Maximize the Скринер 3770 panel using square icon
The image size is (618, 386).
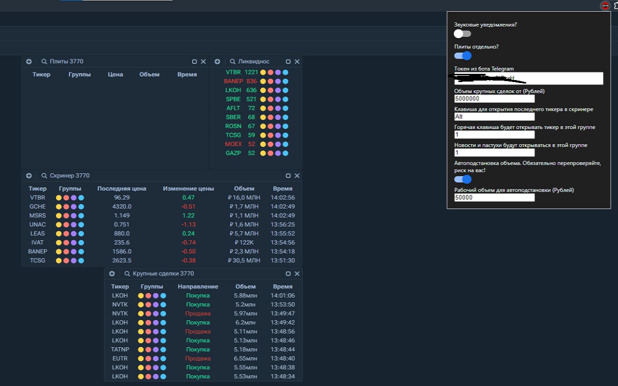pos(288,176)
